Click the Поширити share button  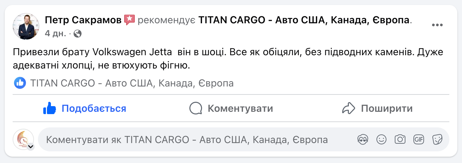(x=377, y=108)
